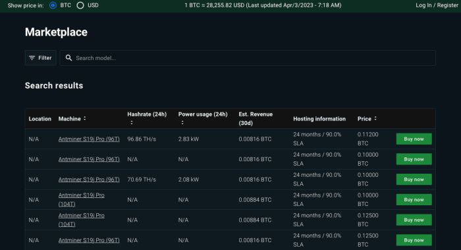Click the Marketplace heading
The width and height of the screenshot is (461, 250).
pos(56,32)
